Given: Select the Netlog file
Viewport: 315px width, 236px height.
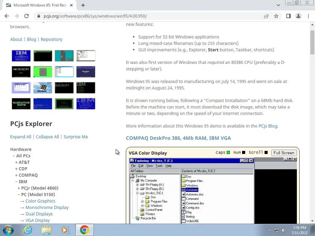Looking at the screenshot, I should pos(190,217).
